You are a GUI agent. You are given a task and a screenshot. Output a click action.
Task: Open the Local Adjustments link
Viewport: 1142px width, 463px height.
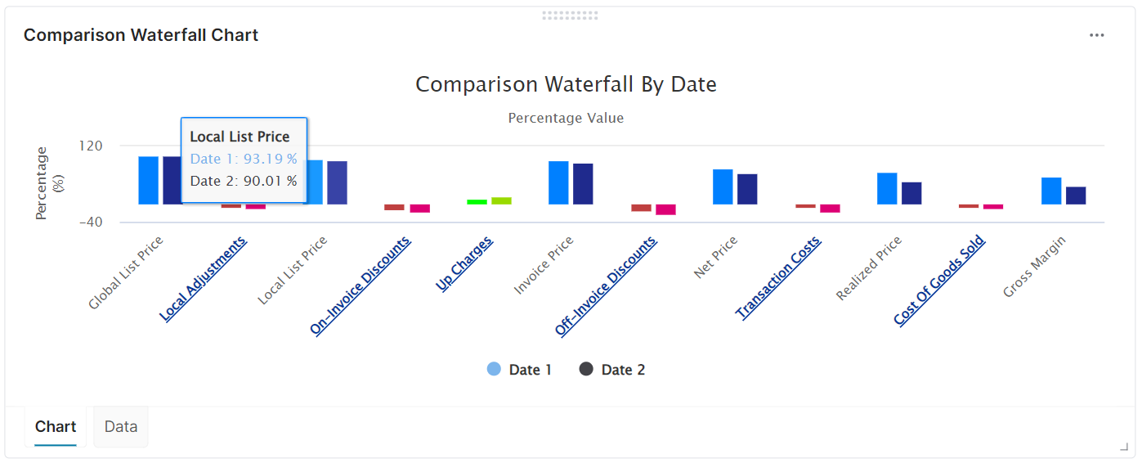[x=204, y=278]
